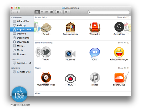Click Show All (5) for Social Networking
141x110 pixels.
pyautogui.click(x=124, y=43)
